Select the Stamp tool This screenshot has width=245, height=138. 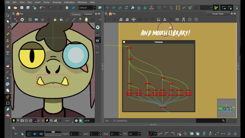coord(8,40)
